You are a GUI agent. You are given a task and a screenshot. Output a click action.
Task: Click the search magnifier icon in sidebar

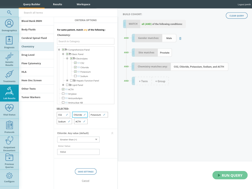pyautogui.click(x=9, y=12)
